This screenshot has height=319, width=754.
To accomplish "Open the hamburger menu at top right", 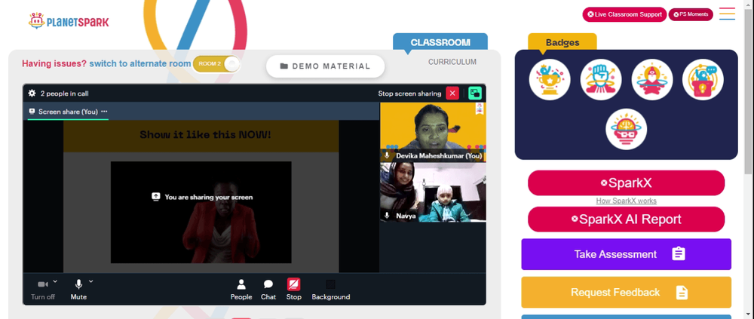I will coord(727,14).
